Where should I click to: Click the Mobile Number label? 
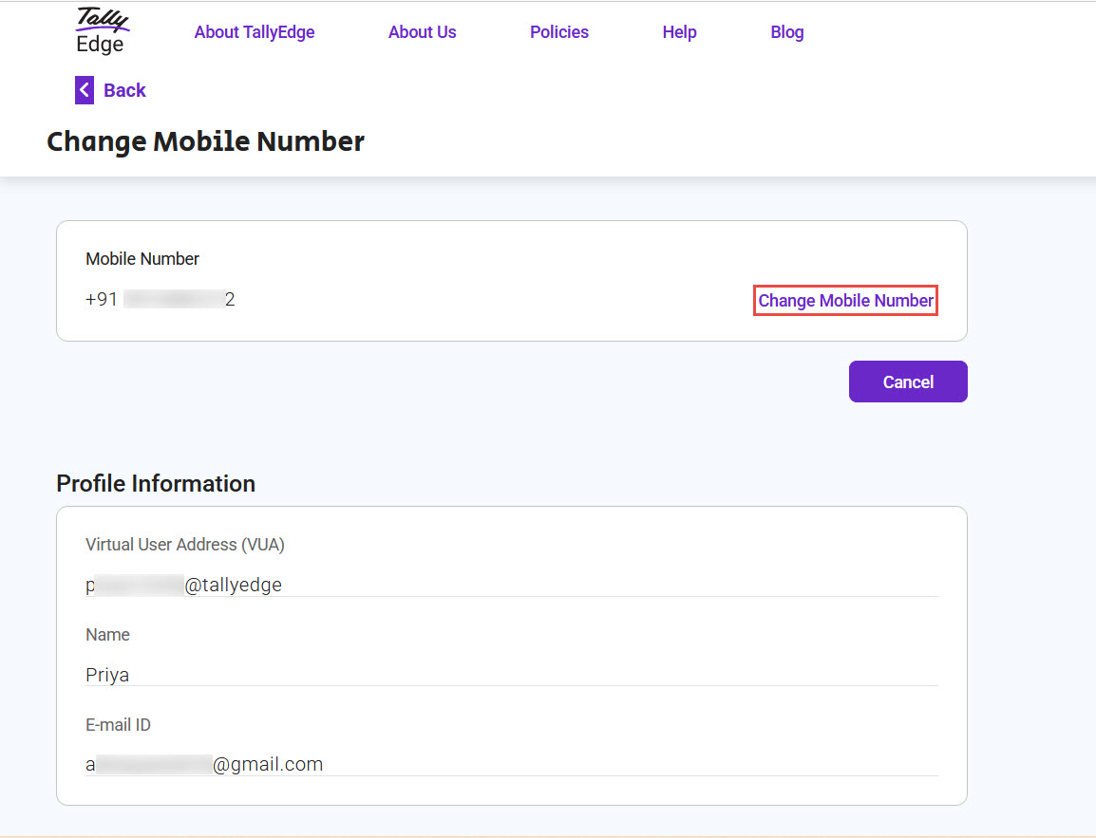pyautogui.click(x=142, y=259)
